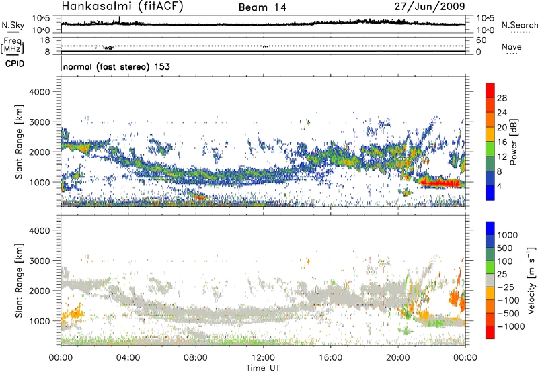Click the Velocity [m s-1] colorbar title
This screenshot has width=538, height=372.
[x=531, y=280]
